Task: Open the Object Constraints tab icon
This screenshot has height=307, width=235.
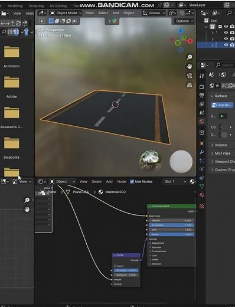Action: click(202, 178)
